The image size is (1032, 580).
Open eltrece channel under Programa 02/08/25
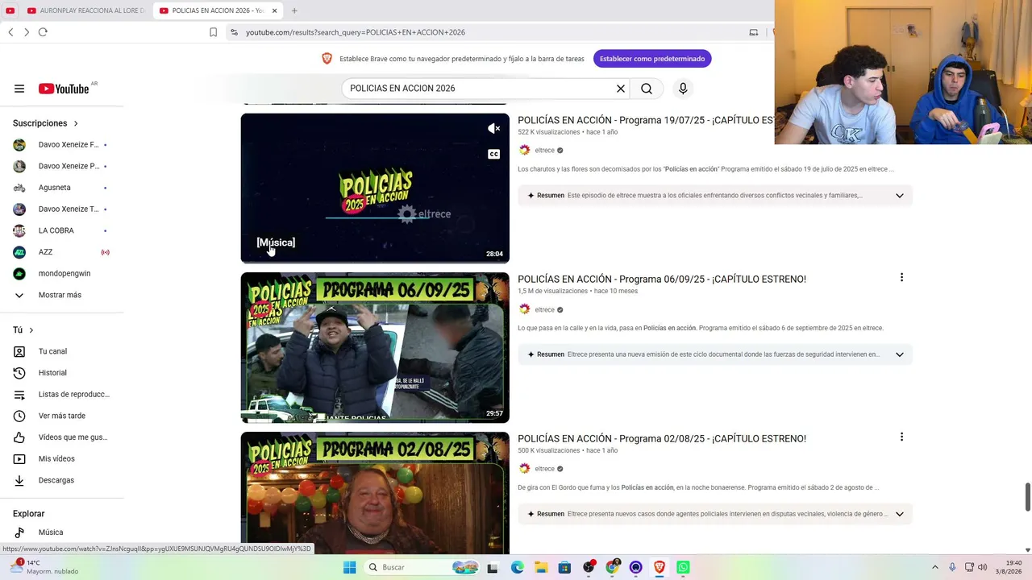coord(544,469)
